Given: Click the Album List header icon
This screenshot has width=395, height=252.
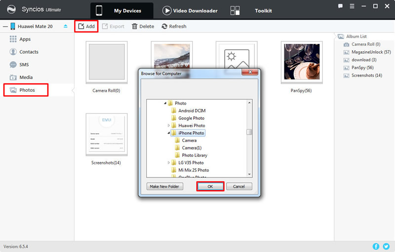Looking at the screenshot, I should click(x=341, y=36).
